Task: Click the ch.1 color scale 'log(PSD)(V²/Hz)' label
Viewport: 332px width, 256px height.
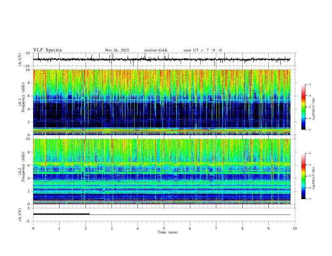Action: (314, 109)
